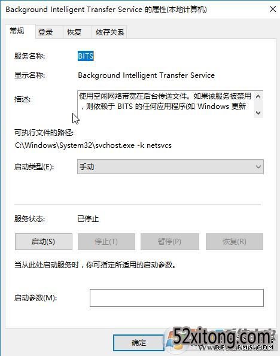Click the dropdown chevron next to 手动
Viewport: 280px width, 356px height.
[258, 167]
